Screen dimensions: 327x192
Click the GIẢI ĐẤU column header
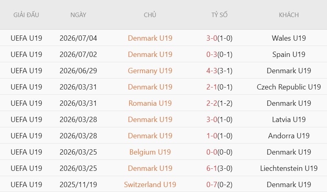tap(26, 15)
